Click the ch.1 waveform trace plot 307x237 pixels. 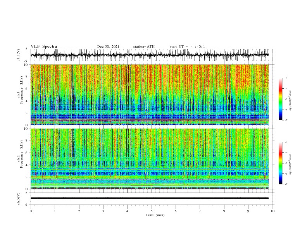(149, 55)
